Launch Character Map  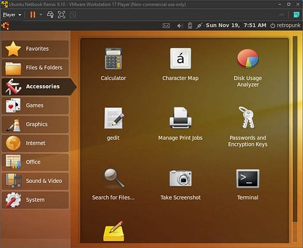(x=180, y=64)
